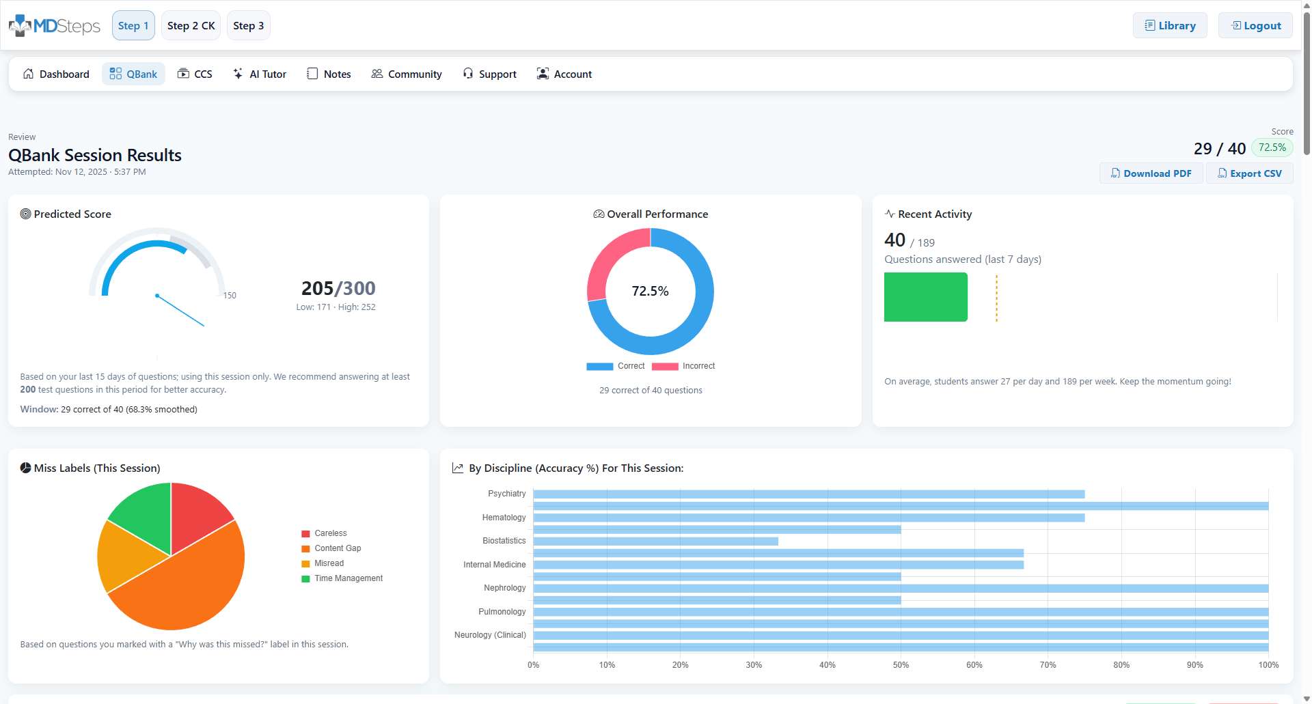Screen dimensions: 1312x704
Task: Select the Notes notebook icon
Action: (x=312, y=74)
